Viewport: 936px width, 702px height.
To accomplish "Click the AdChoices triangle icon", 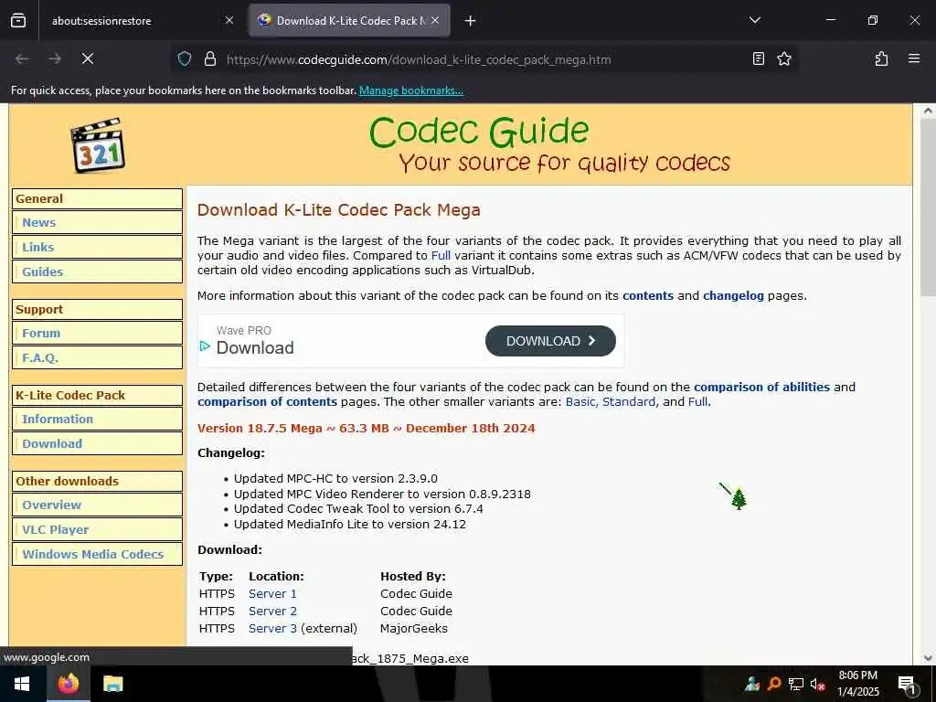I will [x=205, y=346].
